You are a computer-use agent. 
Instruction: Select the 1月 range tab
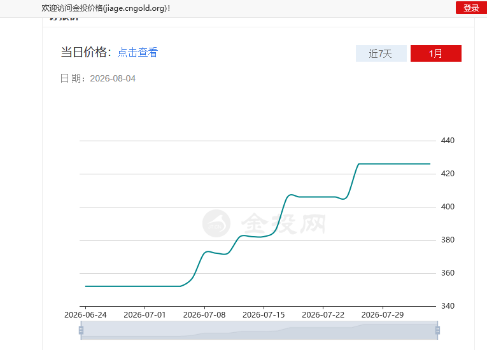435,53
